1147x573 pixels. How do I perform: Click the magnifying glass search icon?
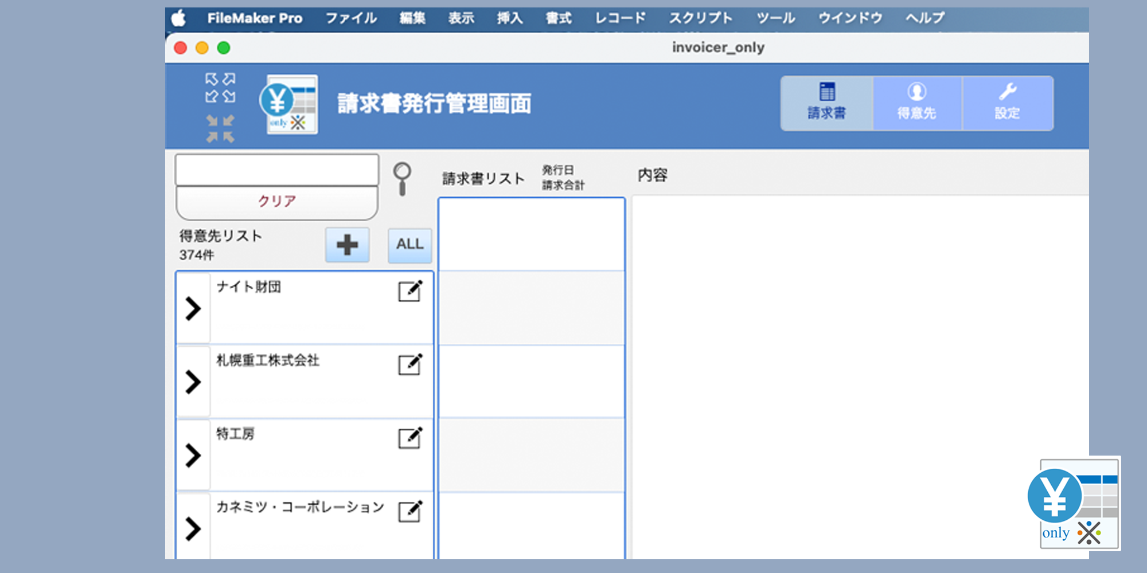(x=402, y=179)
